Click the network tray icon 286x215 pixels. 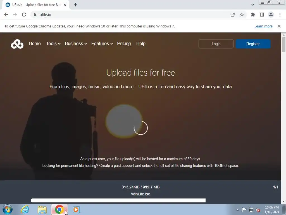(x=251, y=210)
